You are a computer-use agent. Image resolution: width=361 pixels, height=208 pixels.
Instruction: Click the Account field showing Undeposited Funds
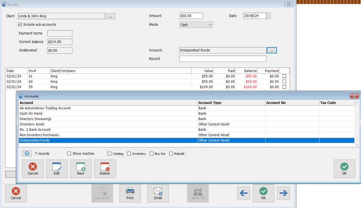click(x=223, y=50)
